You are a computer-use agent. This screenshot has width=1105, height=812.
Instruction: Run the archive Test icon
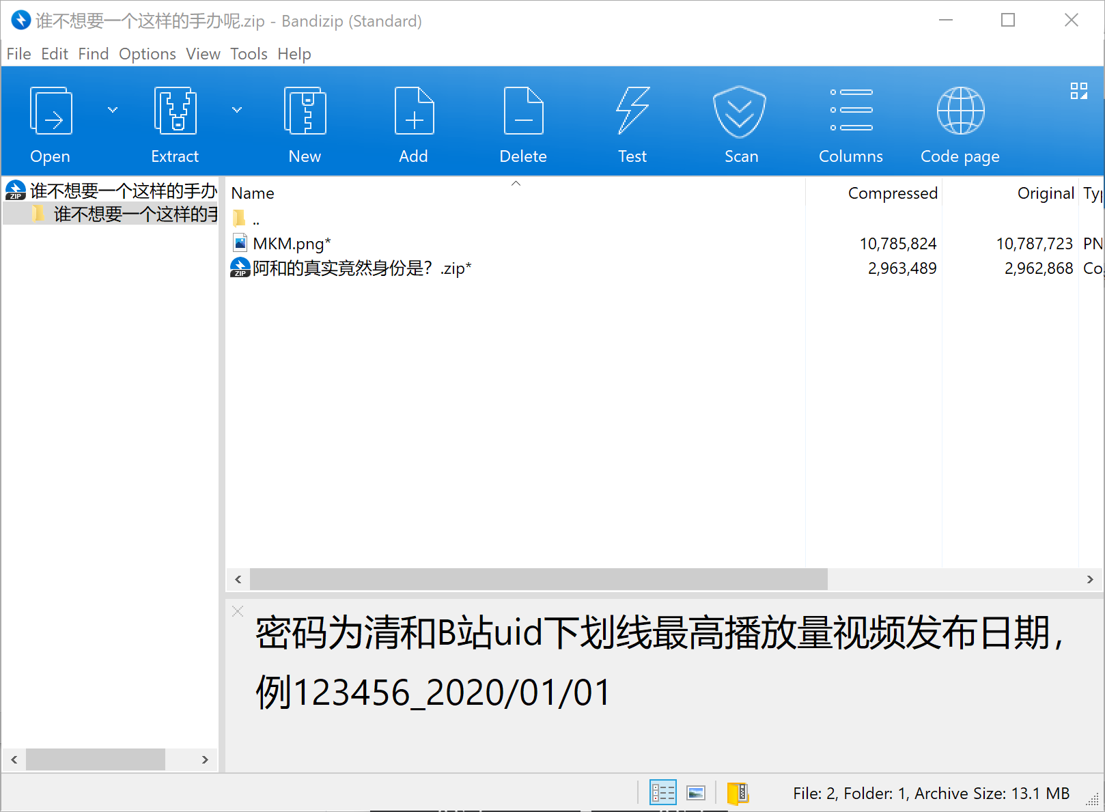click(632, 111)
